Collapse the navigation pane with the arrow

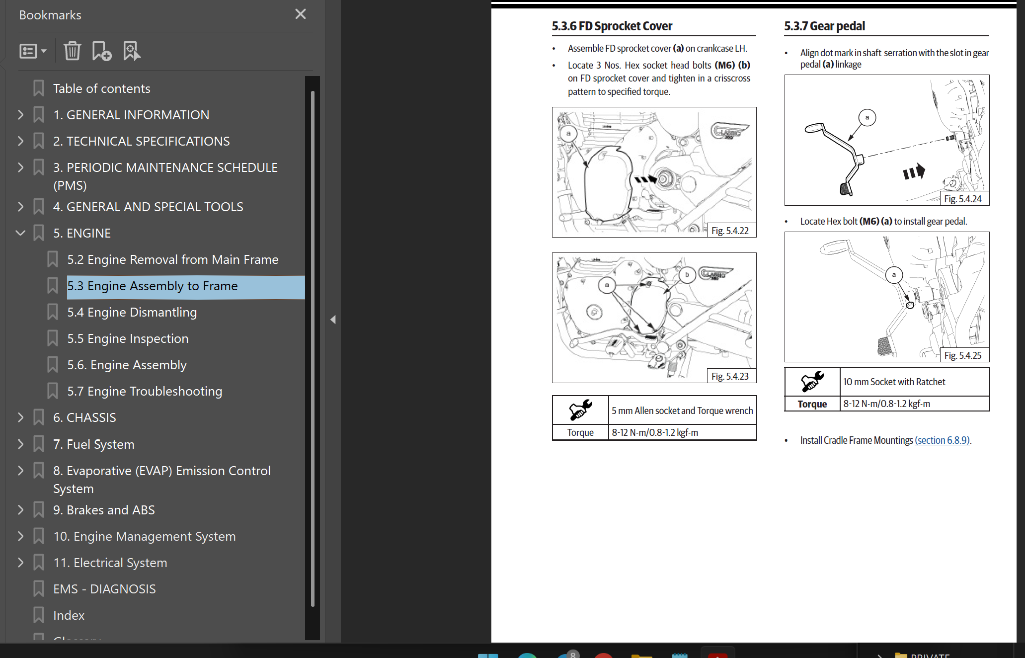point(333,320)
